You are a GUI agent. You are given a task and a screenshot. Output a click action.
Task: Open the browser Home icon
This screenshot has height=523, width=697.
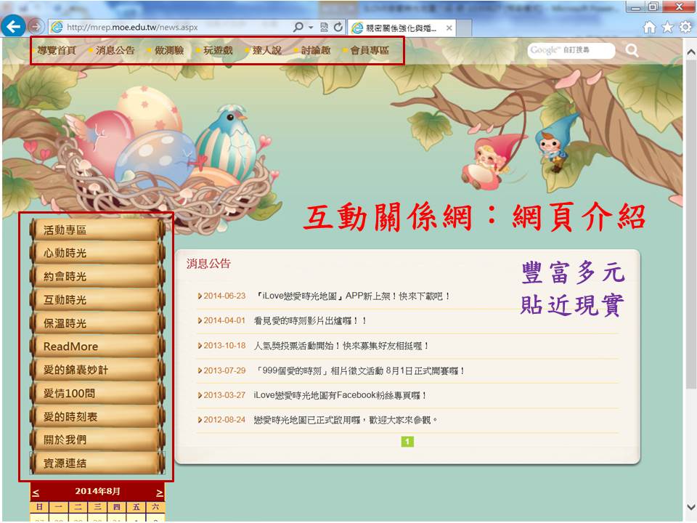click(x=649, y=28)
